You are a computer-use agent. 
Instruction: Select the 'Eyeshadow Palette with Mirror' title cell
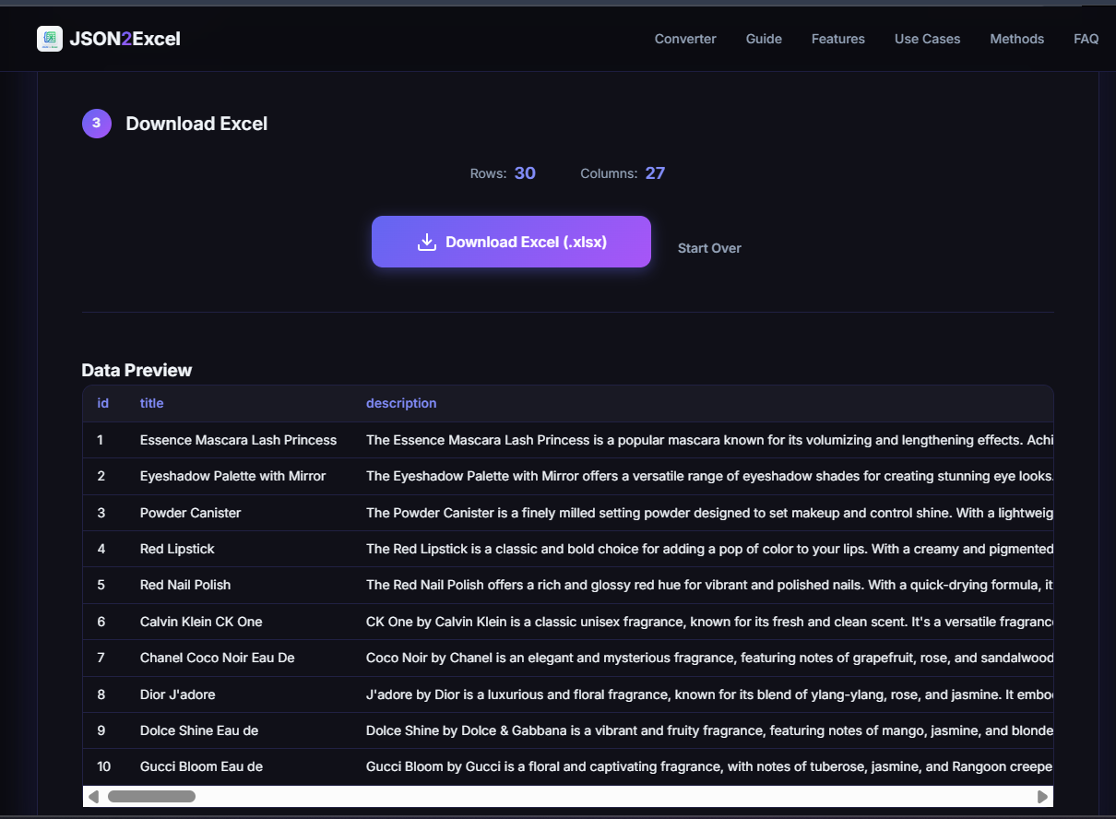pyautogui.click(x=232, y=476)
